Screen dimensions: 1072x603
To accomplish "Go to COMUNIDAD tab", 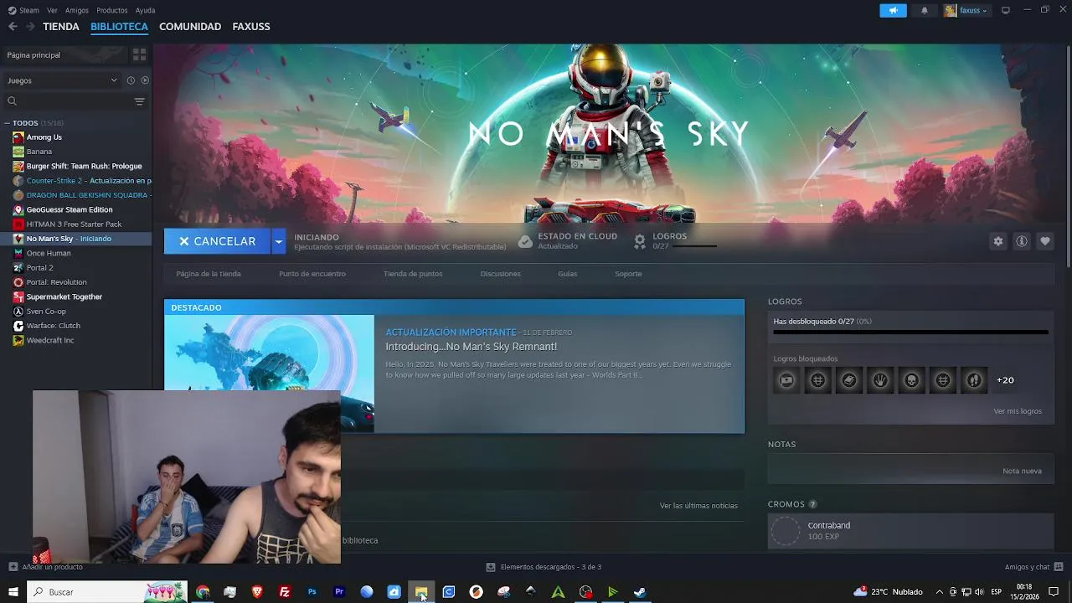I will click(x=190, y=27).
